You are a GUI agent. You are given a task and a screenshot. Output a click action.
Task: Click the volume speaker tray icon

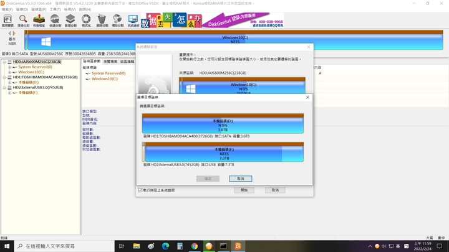click(384, 246)
